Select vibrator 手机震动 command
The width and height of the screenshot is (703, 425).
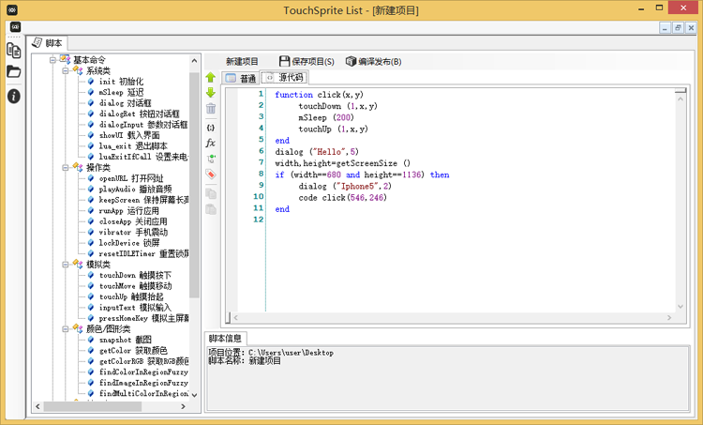point(133,232)
